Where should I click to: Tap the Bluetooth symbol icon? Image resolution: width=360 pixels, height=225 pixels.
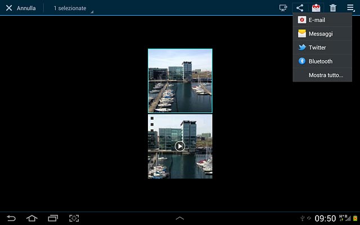point(302,61)
